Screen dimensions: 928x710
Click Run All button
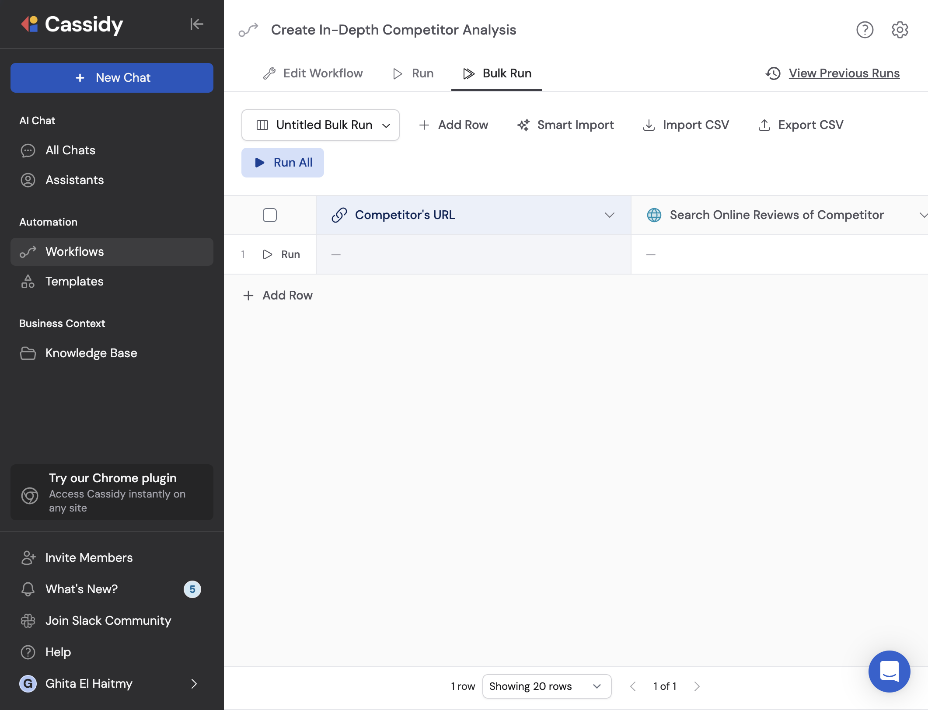coord(283,163)
